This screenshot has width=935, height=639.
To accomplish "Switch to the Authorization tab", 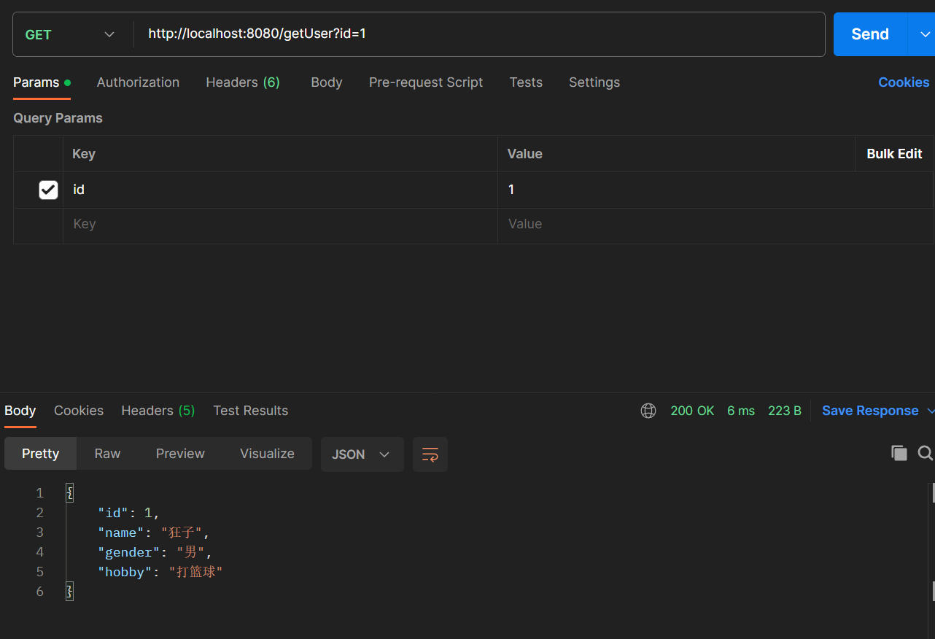I will click(x=138, y=82).
